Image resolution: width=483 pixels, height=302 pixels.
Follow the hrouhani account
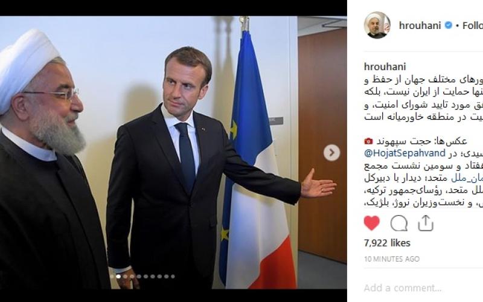tap(473, 25)
